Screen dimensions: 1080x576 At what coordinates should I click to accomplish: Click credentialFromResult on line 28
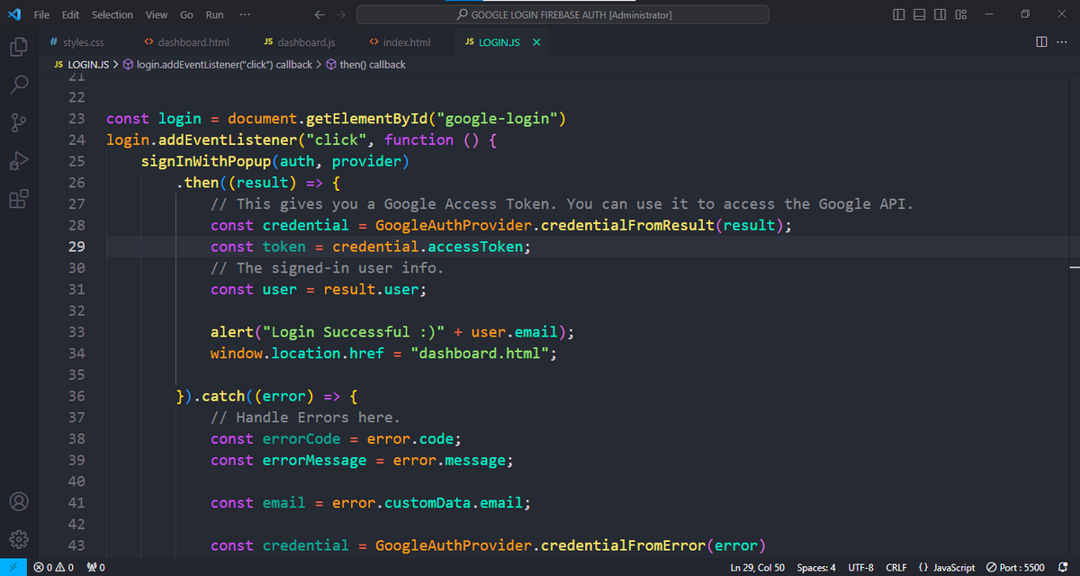(x=628, y=225)
